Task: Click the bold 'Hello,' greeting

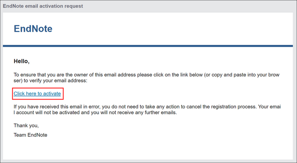Action: (22, 61)
